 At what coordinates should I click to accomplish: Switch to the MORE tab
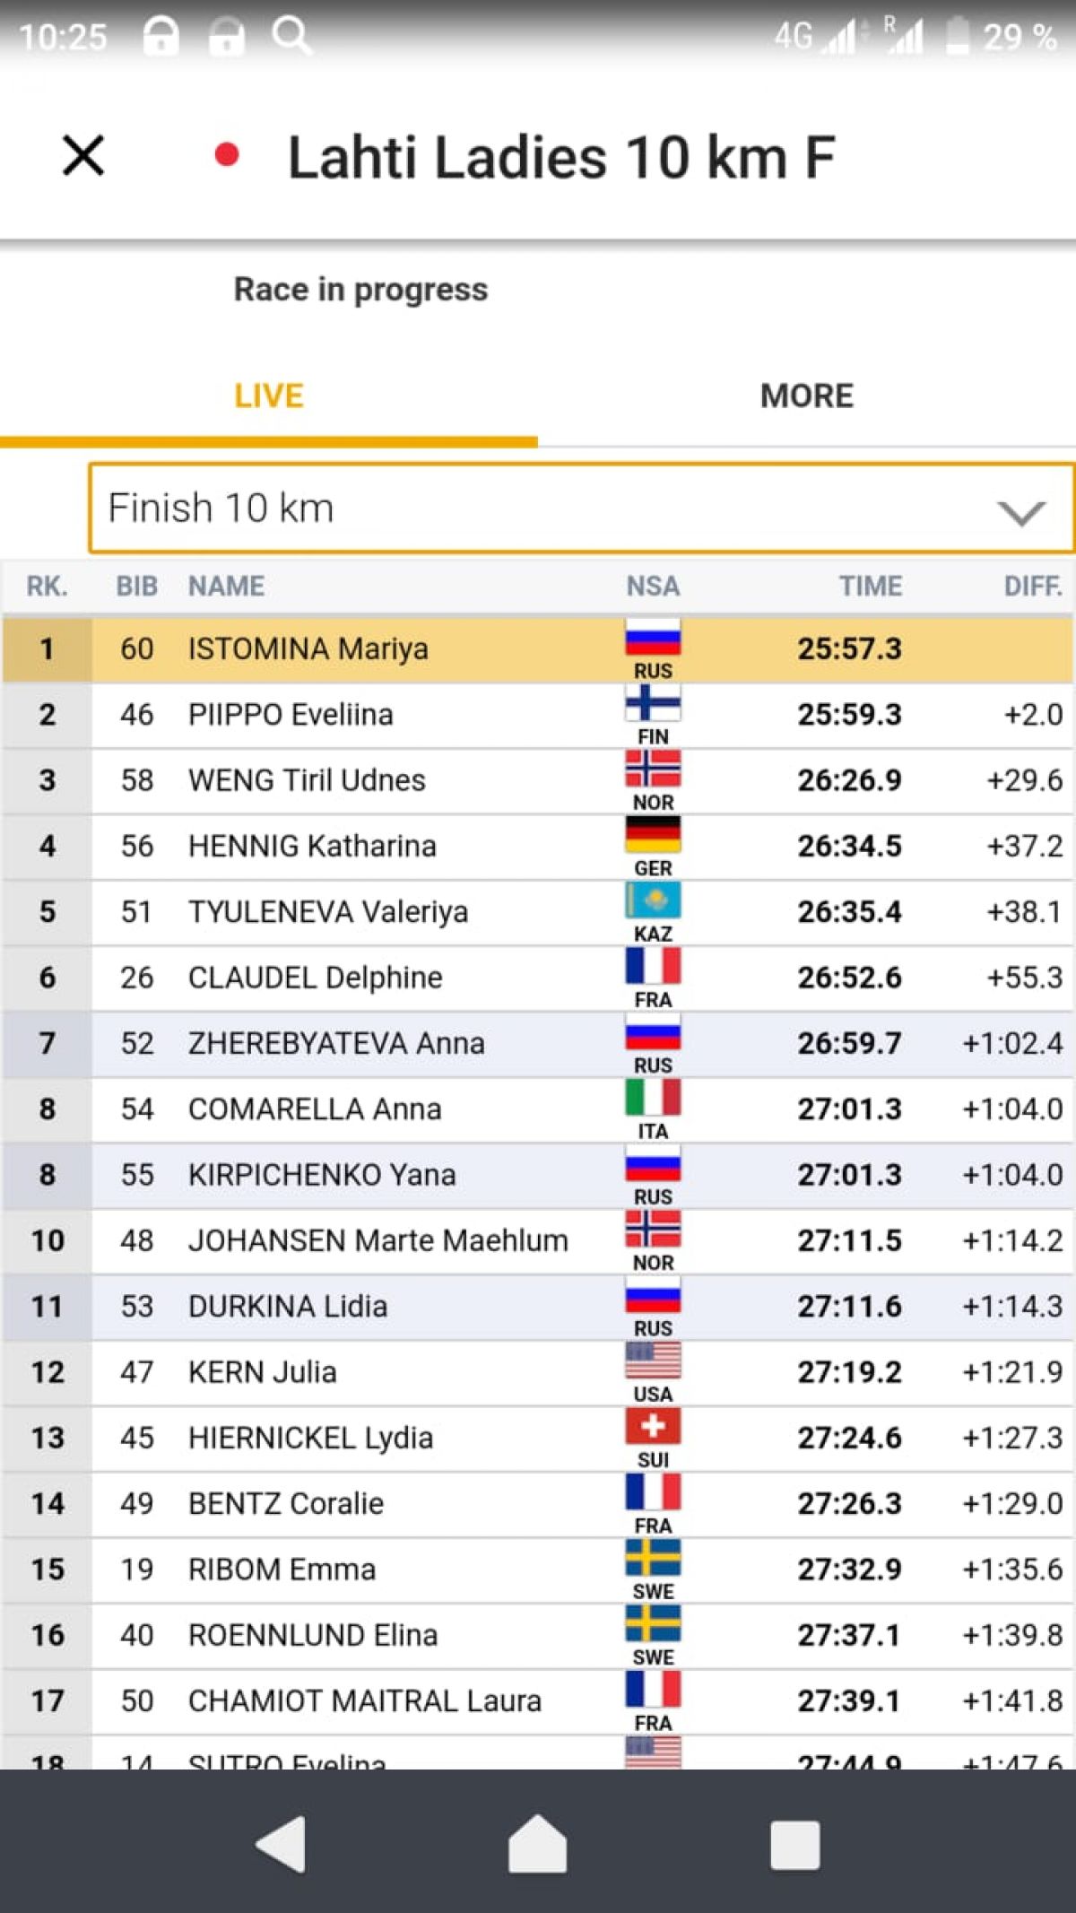(x=806, y=396)
